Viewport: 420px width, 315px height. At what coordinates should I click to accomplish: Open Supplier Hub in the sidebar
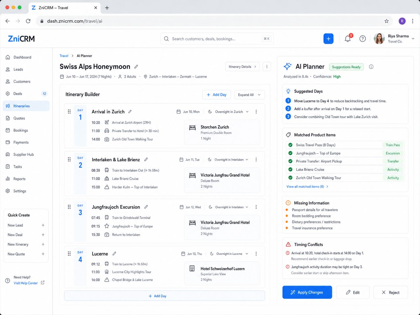(26, 155)
